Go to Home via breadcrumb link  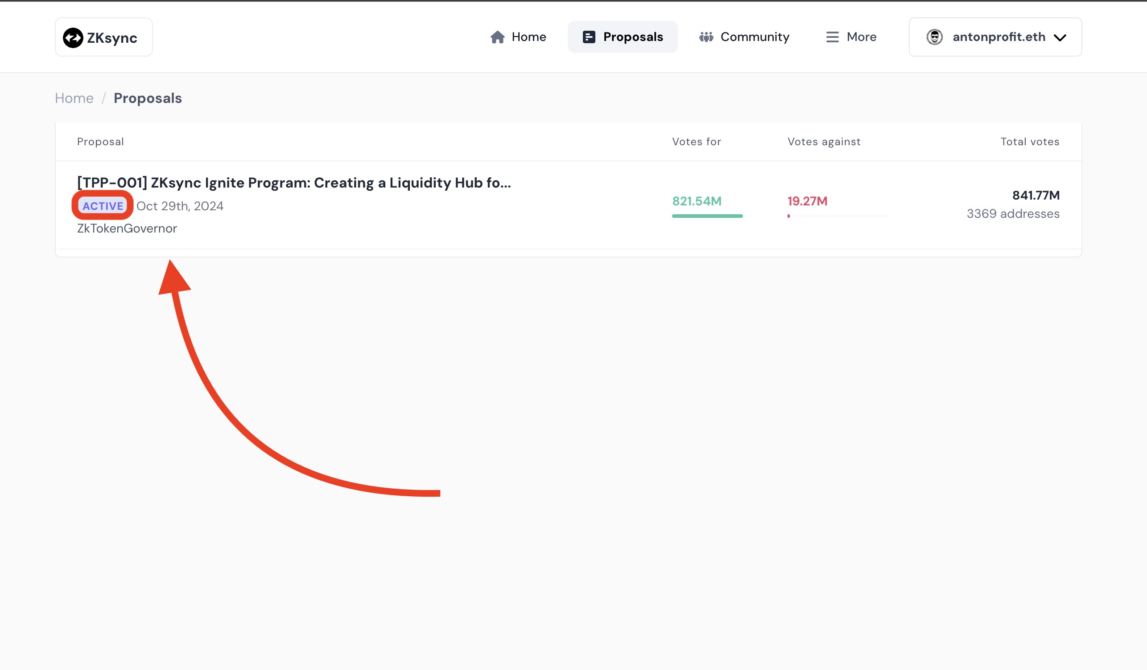click(x=74, y=98)
